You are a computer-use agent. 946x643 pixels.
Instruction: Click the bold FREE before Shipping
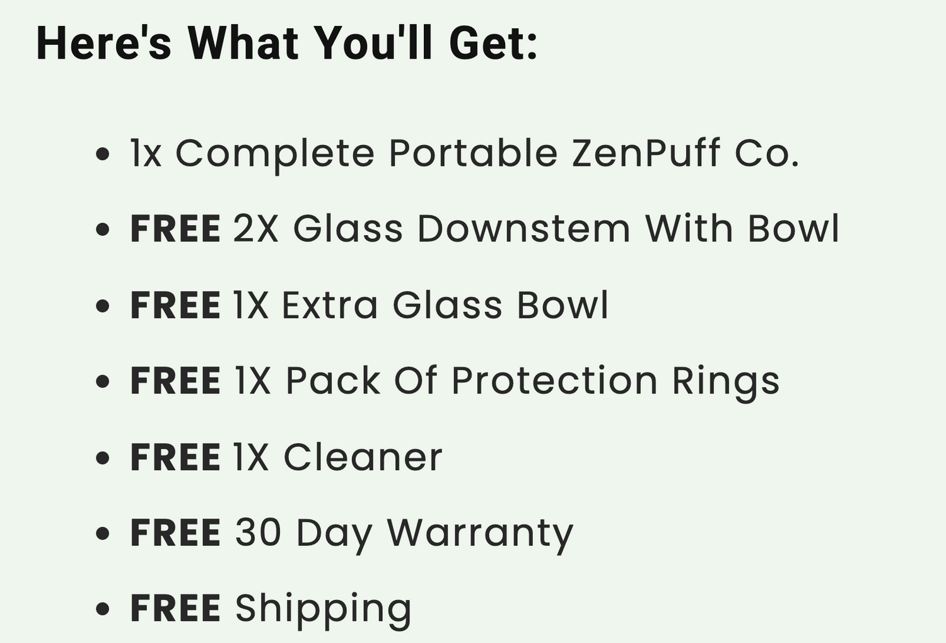pyautogui.click(x=175, y=608)
